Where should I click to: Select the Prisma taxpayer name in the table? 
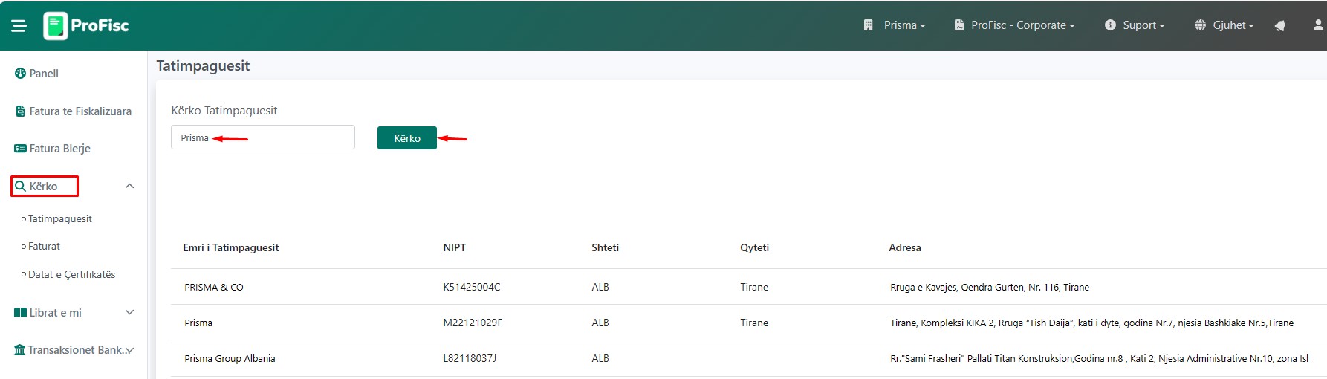coord(198,323)
